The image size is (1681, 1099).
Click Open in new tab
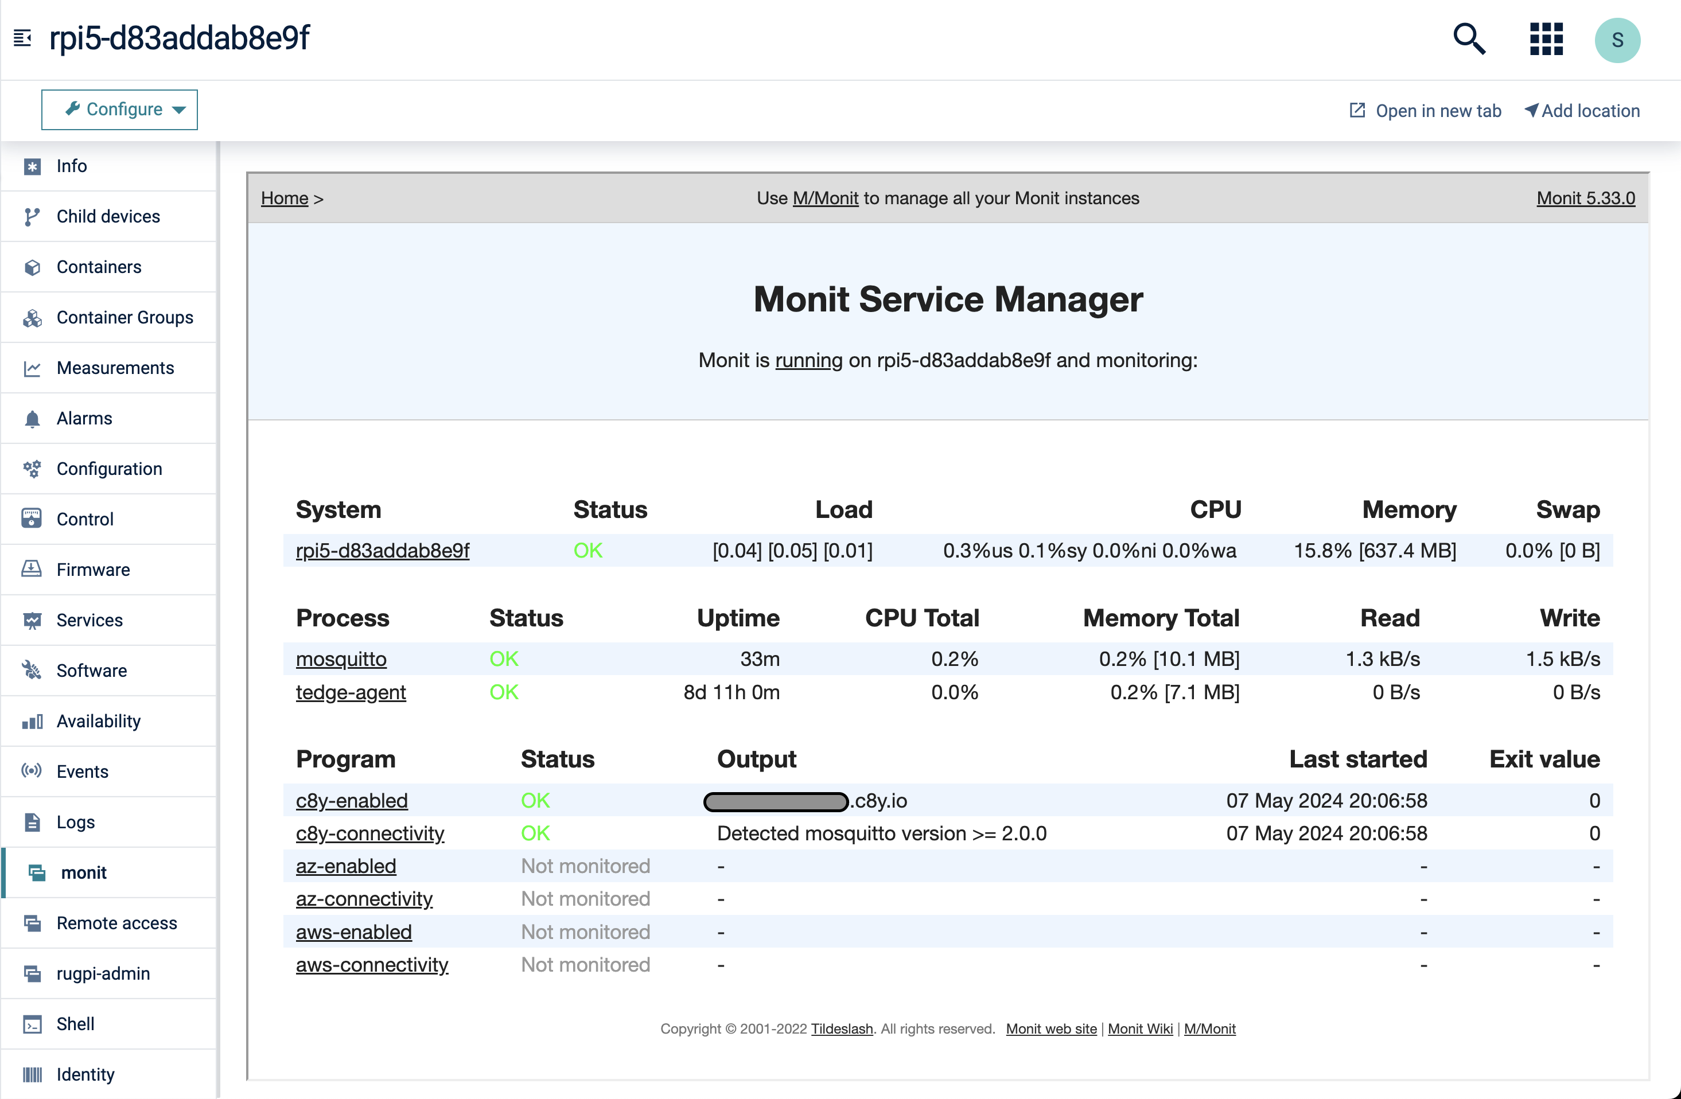click(x=1425, y=111)
